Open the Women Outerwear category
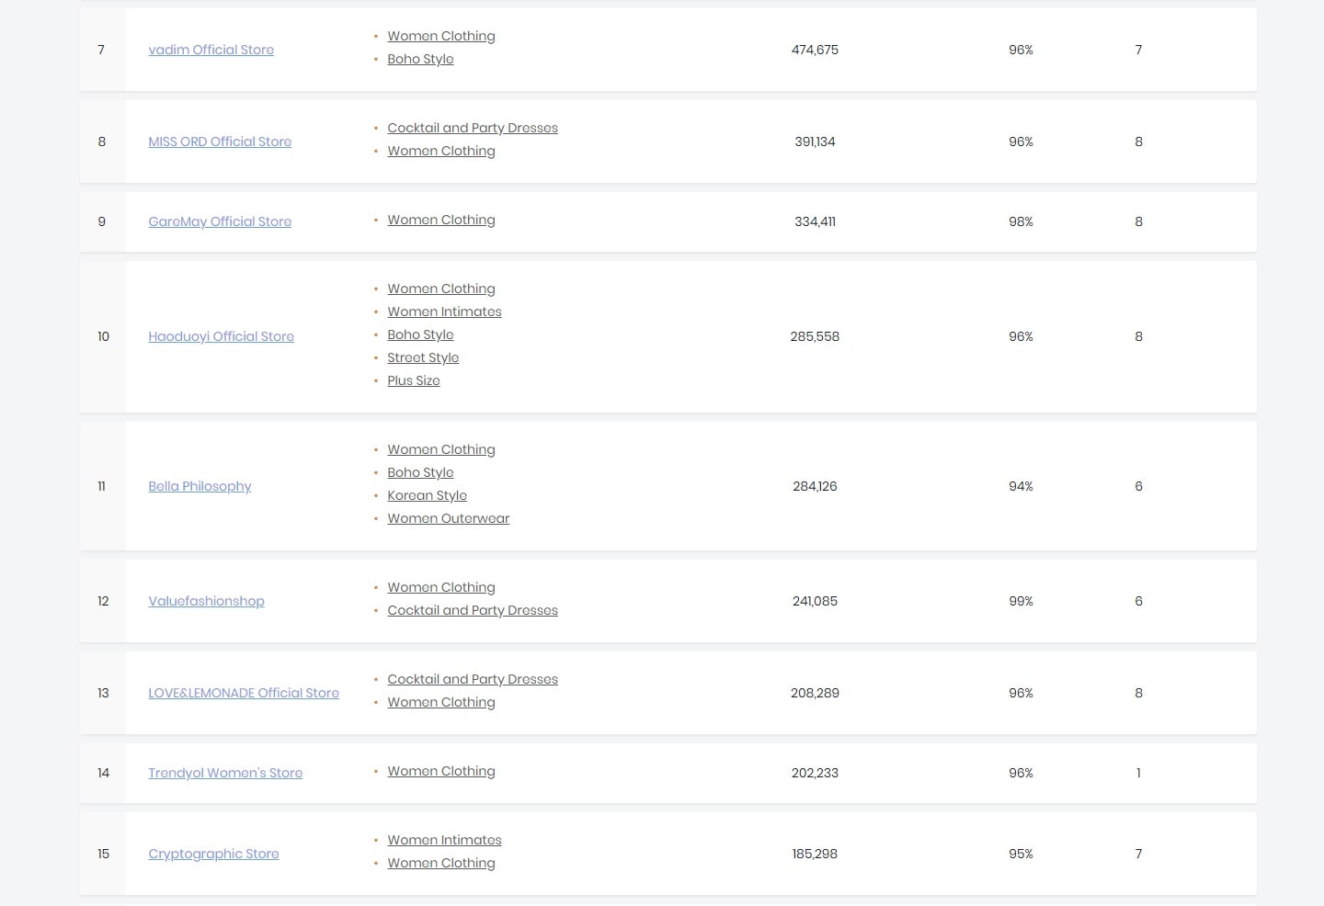The height and width of the screenshot is (906, 1324). pos(448,518)
